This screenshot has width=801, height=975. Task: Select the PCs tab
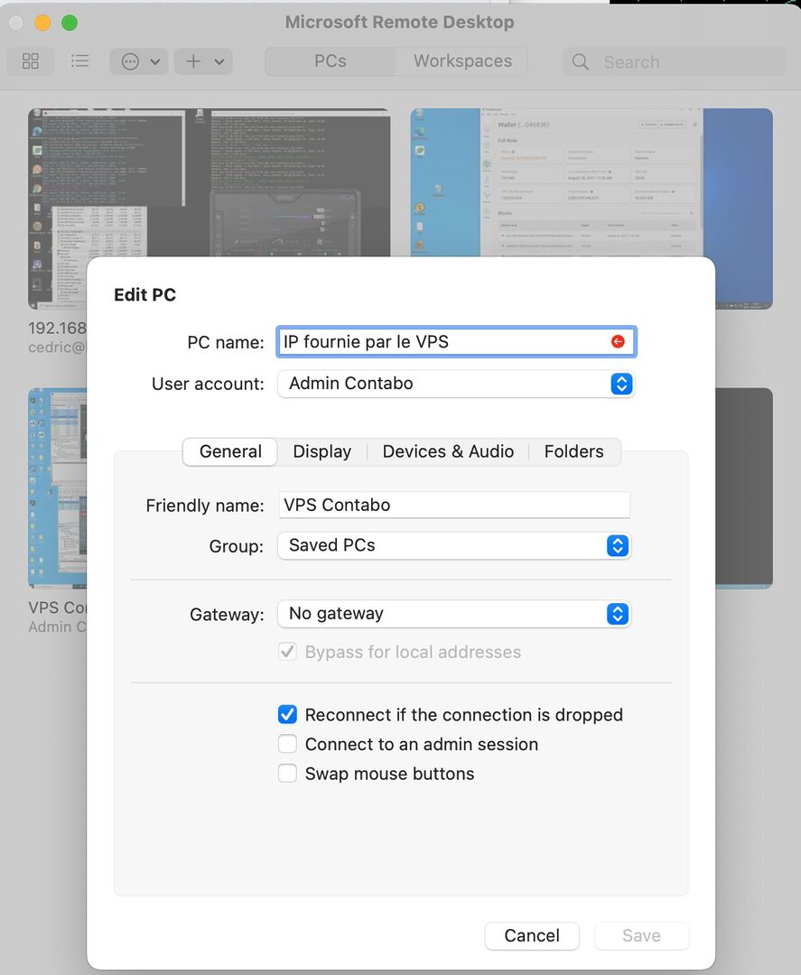pyautogui.click(x=331, y=61)
